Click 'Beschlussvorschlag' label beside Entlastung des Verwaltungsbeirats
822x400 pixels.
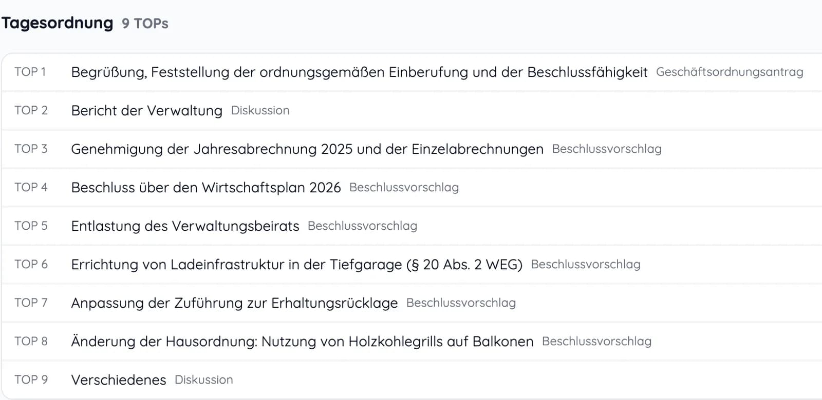coord(362,226)
